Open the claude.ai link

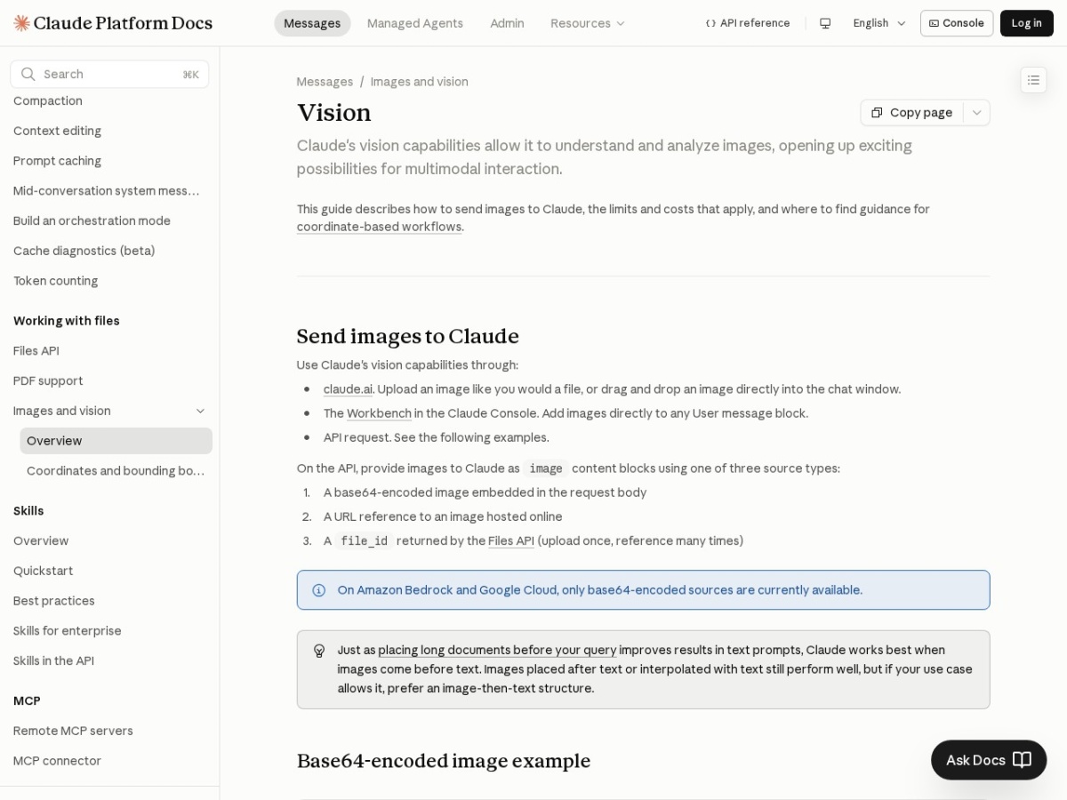point(348,389)
